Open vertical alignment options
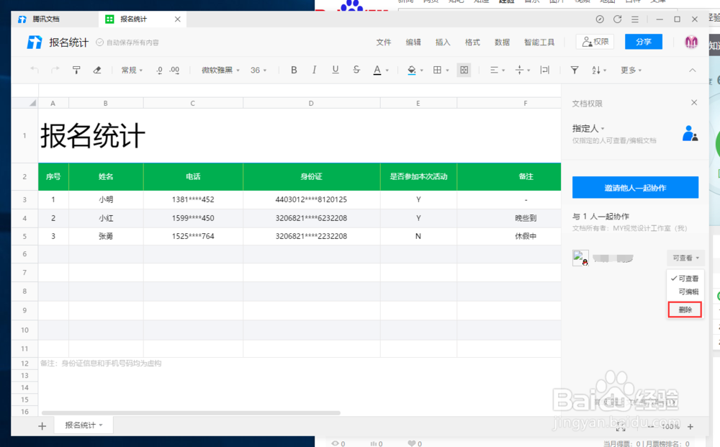The image size is (720, 447). pos(523,70)
